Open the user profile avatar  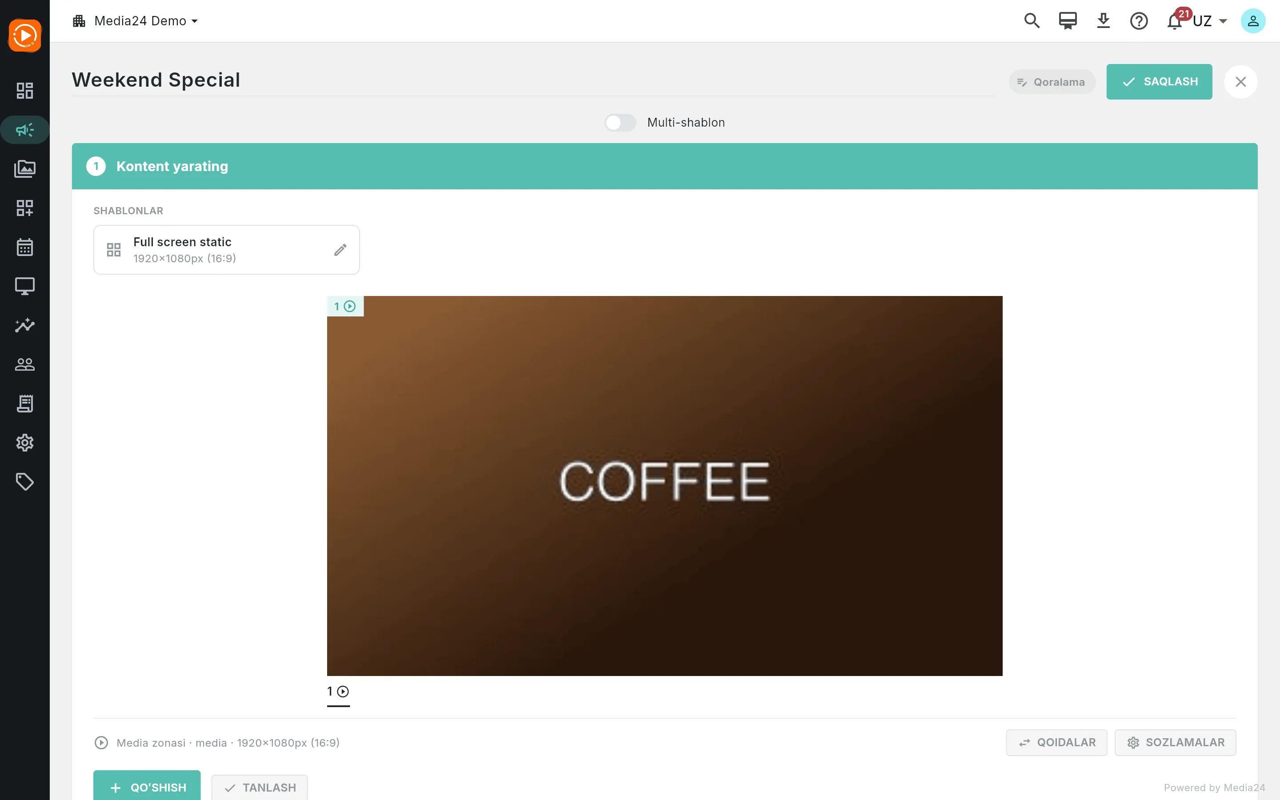pyautogui.click(x=1253, y=21)
